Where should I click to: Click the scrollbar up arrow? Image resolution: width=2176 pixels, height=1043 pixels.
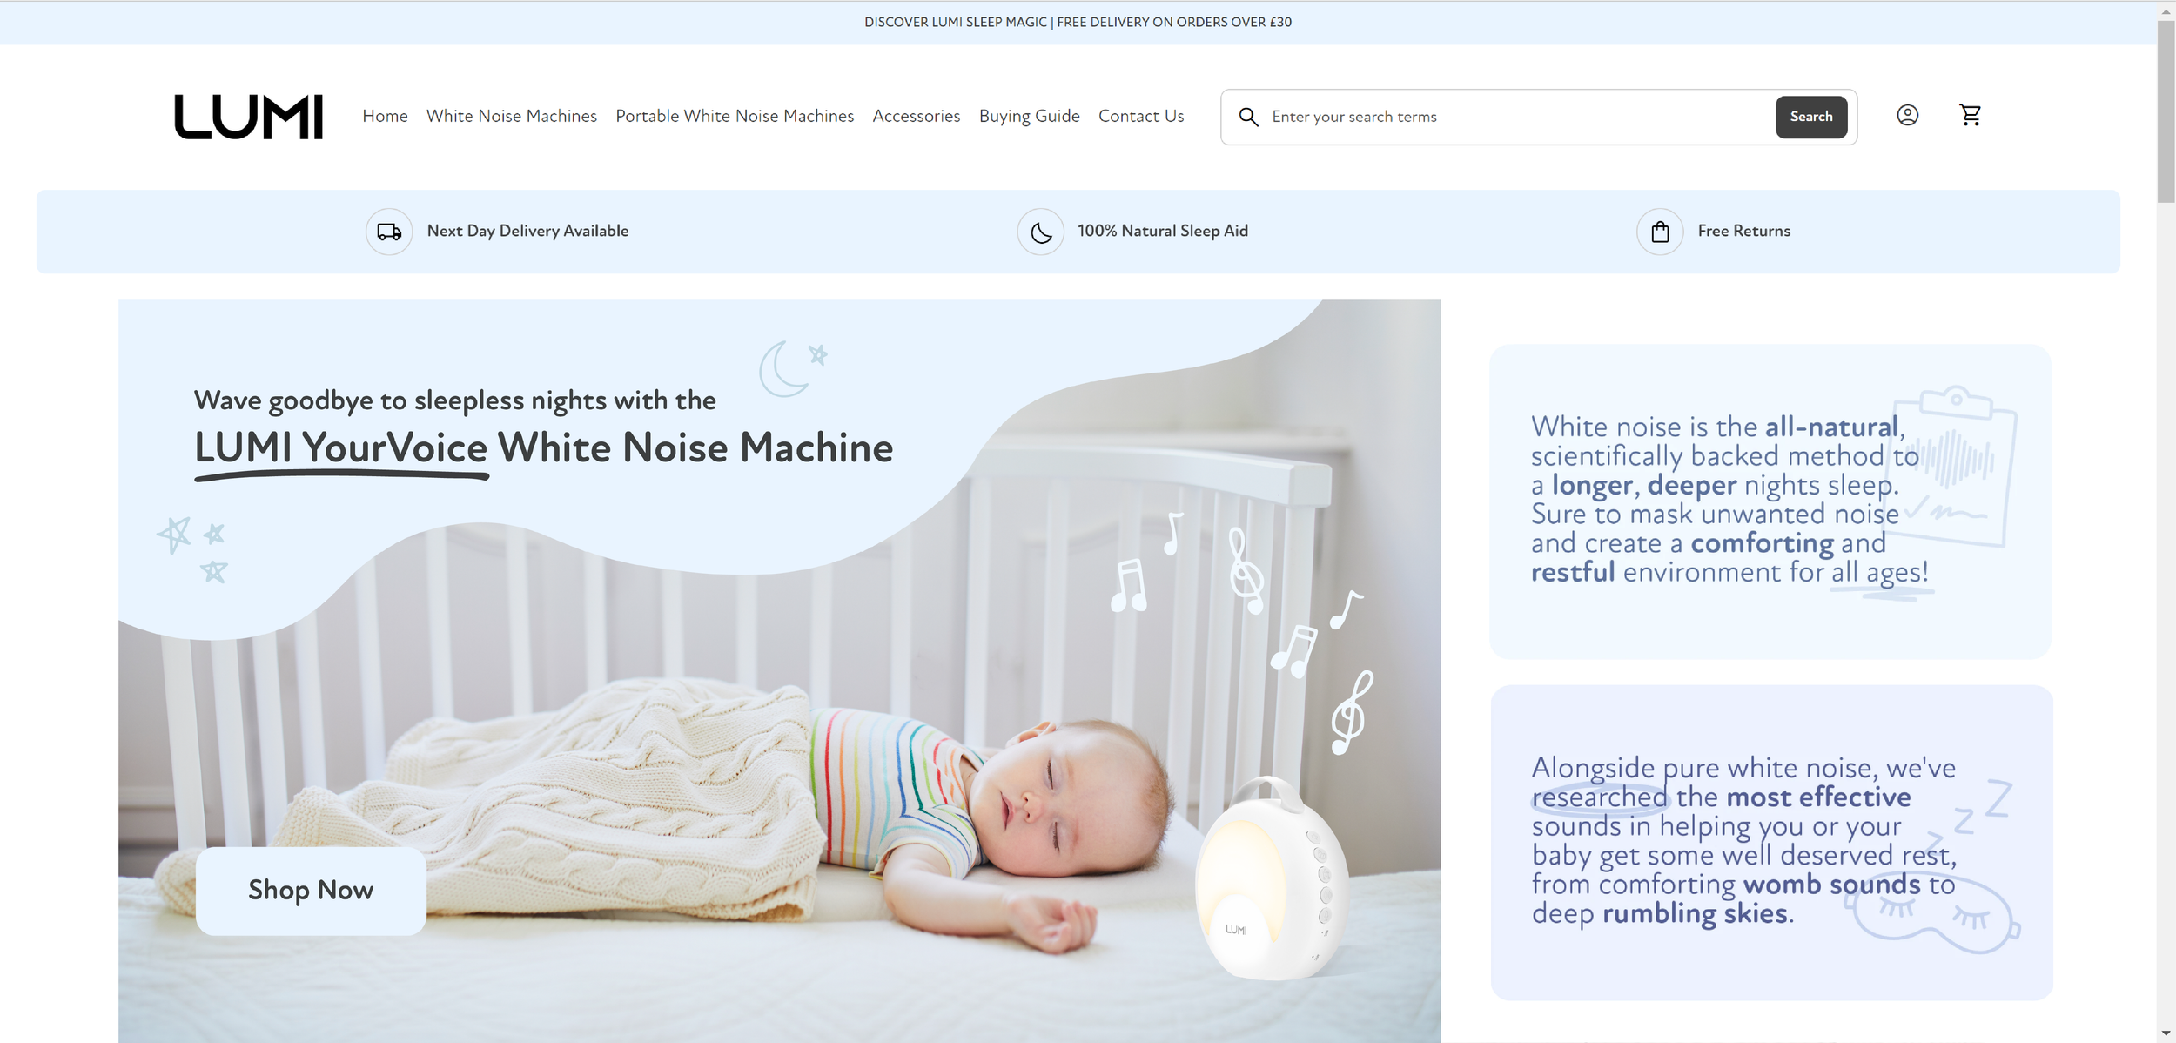click(2166, 10)
